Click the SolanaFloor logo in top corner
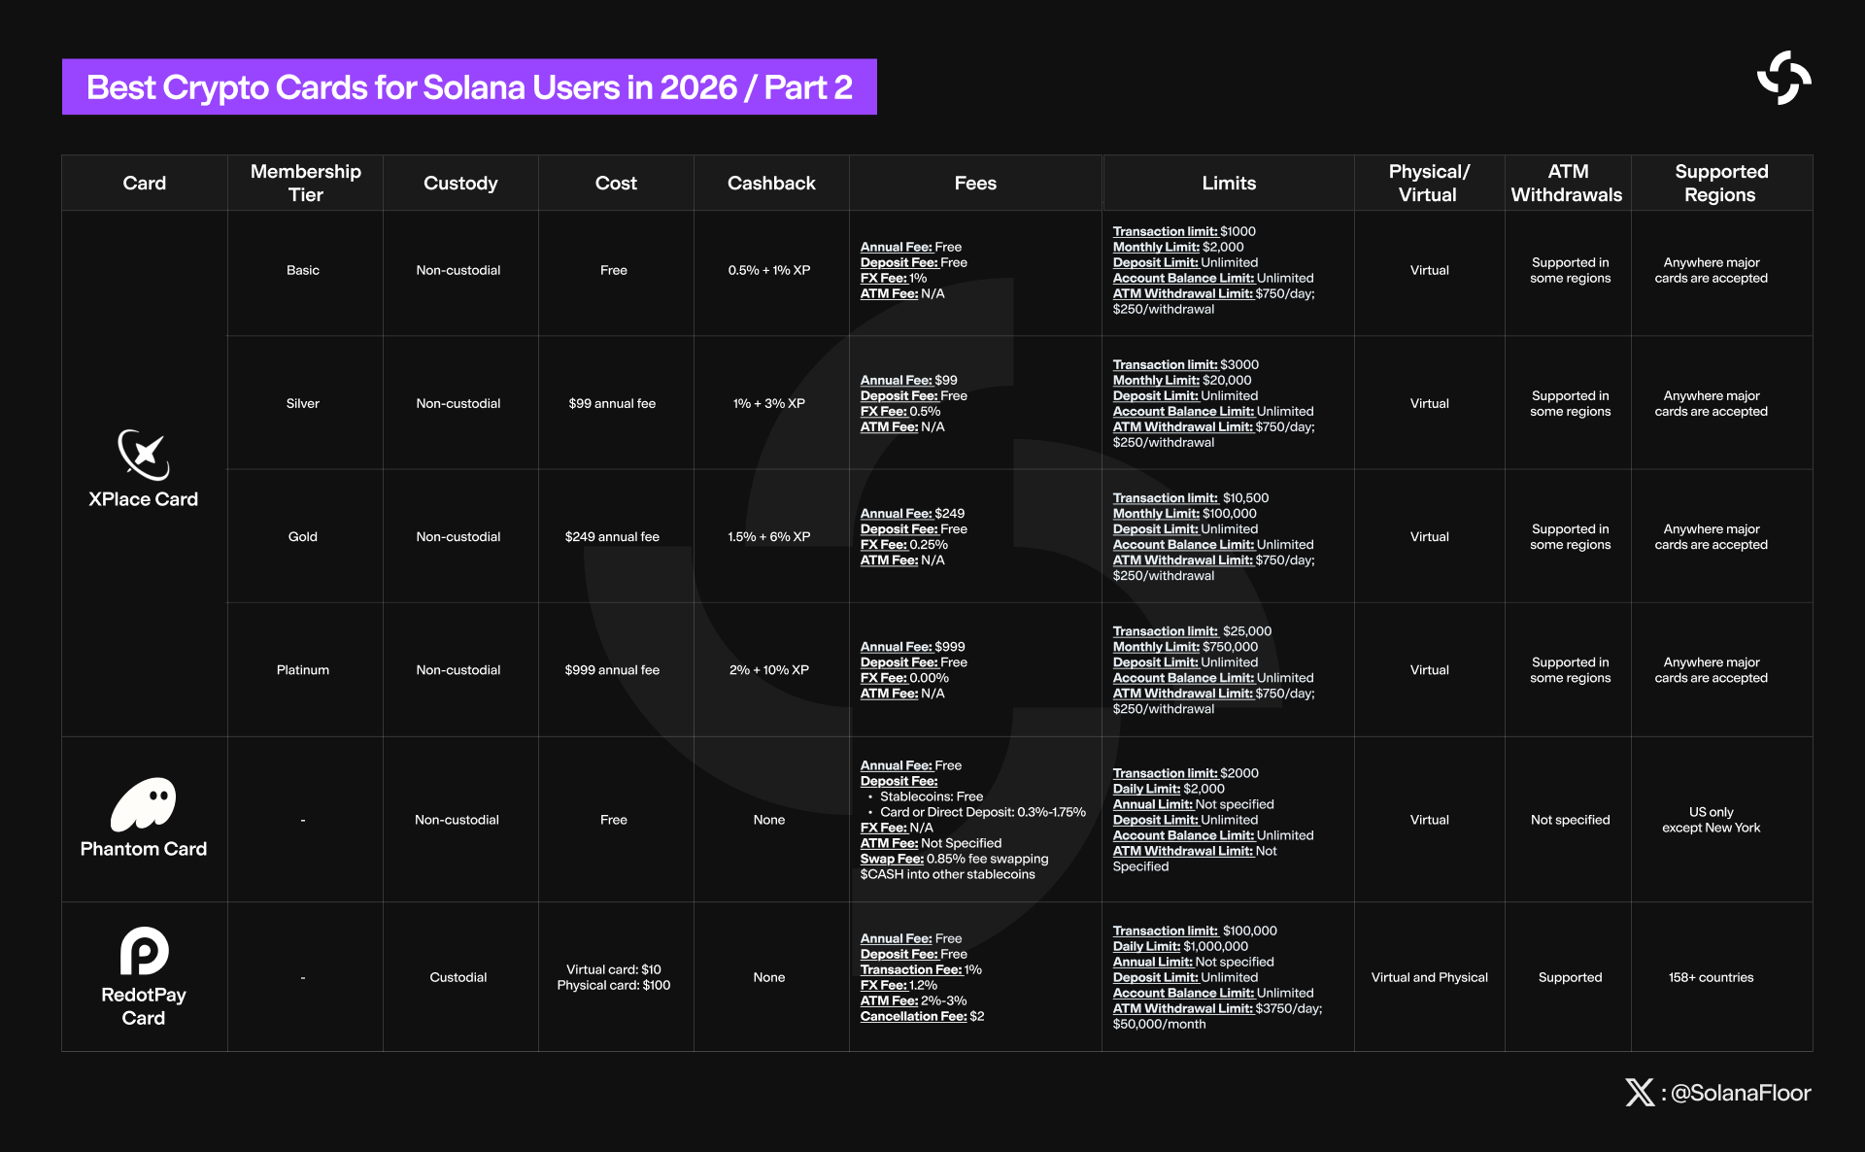This screenshot has width=1865, height=1152. coord(1783,78)
